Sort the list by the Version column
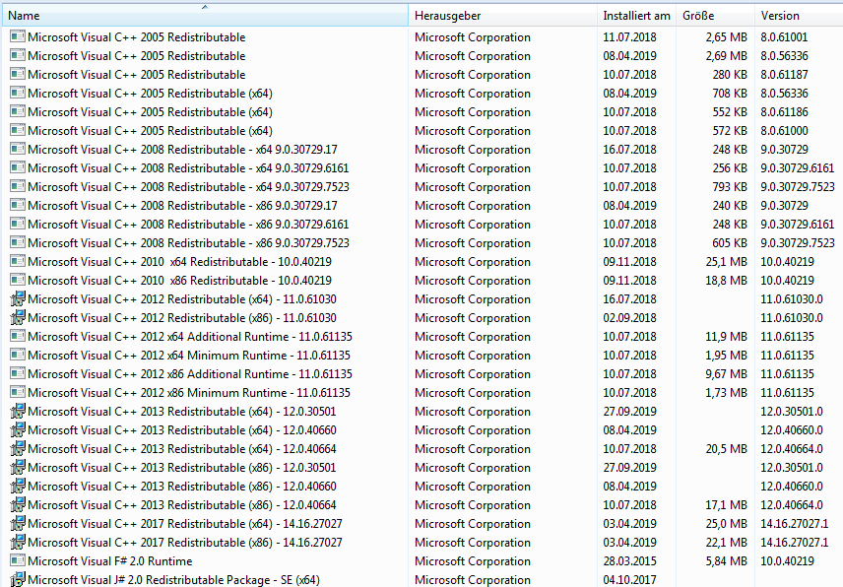This screenshot has width=843, height=587. [781, 16]
